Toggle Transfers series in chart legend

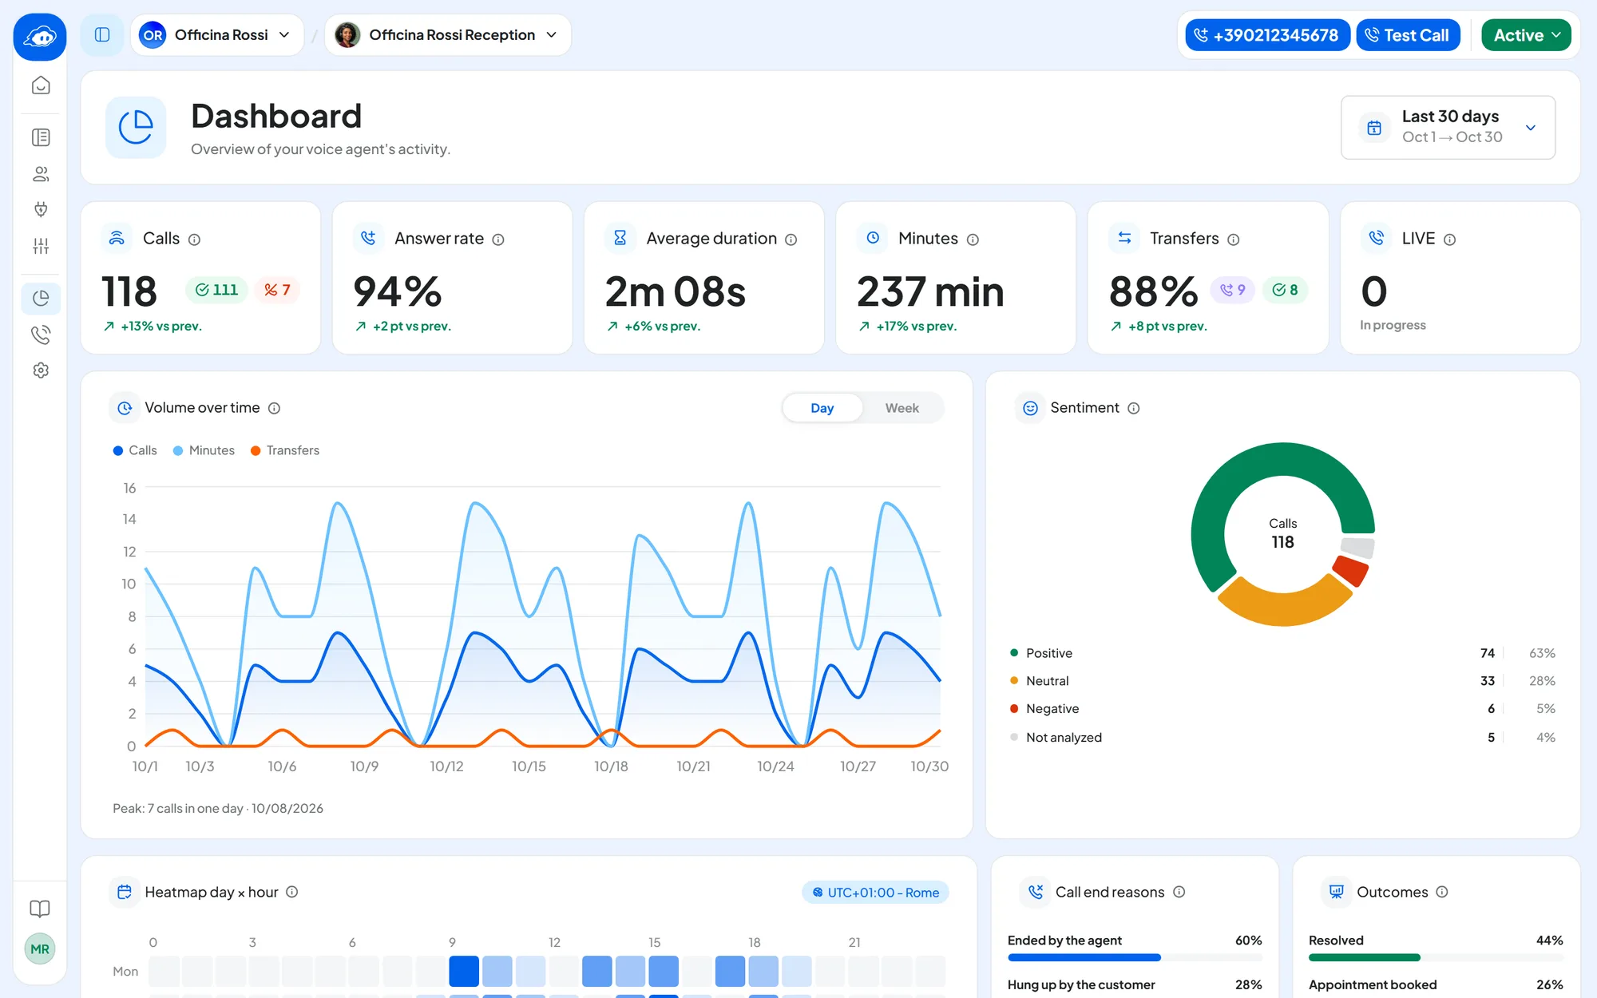pos(285,450)
